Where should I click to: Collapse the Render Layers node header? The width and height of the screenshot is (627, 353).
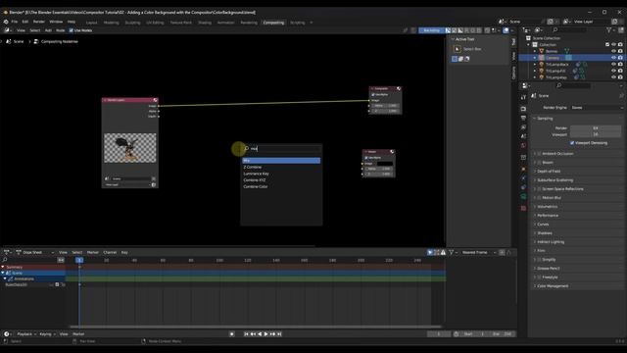(105, 100)
